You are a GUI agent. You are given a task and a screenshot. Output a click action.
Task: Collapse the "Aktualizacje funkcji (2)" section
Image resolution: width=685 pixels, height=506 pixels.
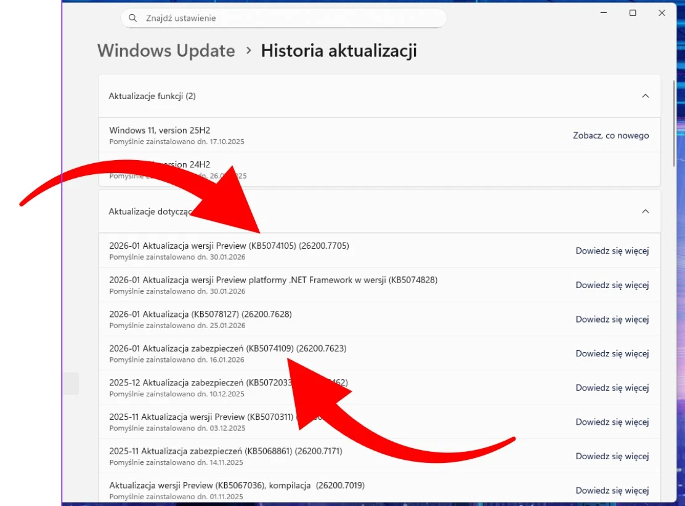[645, 96]
